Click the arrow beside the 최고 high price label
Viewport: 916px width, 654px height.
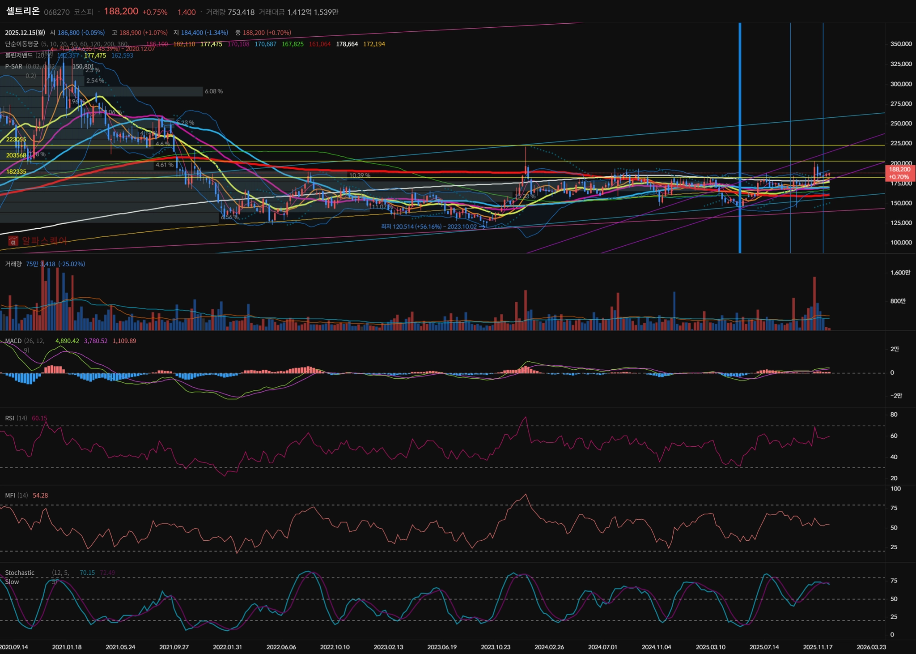click(x=54, y=48)
